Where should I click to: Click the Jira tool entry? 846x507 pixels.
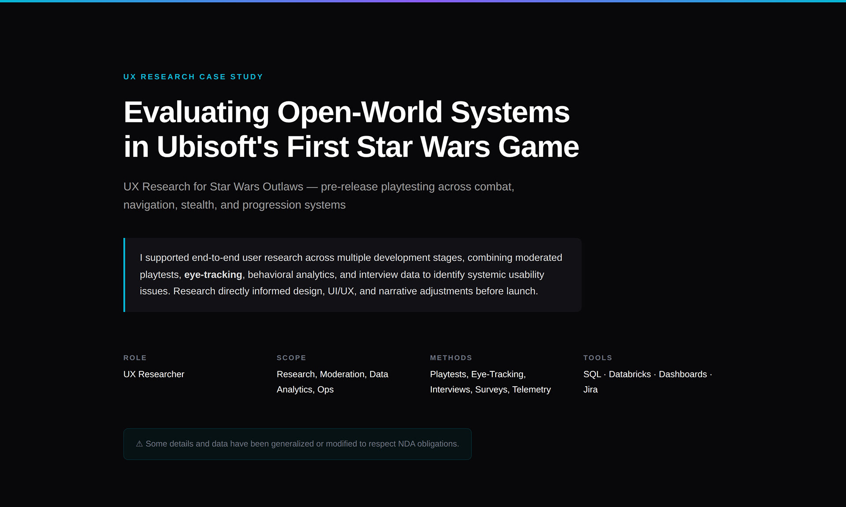pyautogui.click(x=590, y=390)
